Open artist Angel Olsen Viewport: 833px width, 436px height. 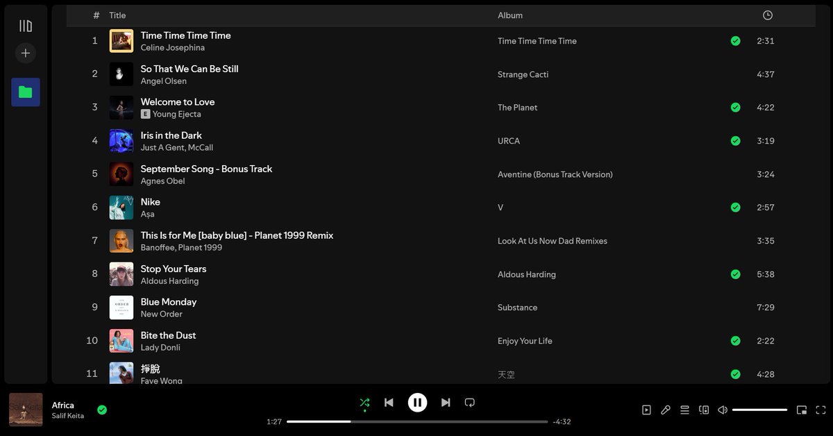[164, 81]
